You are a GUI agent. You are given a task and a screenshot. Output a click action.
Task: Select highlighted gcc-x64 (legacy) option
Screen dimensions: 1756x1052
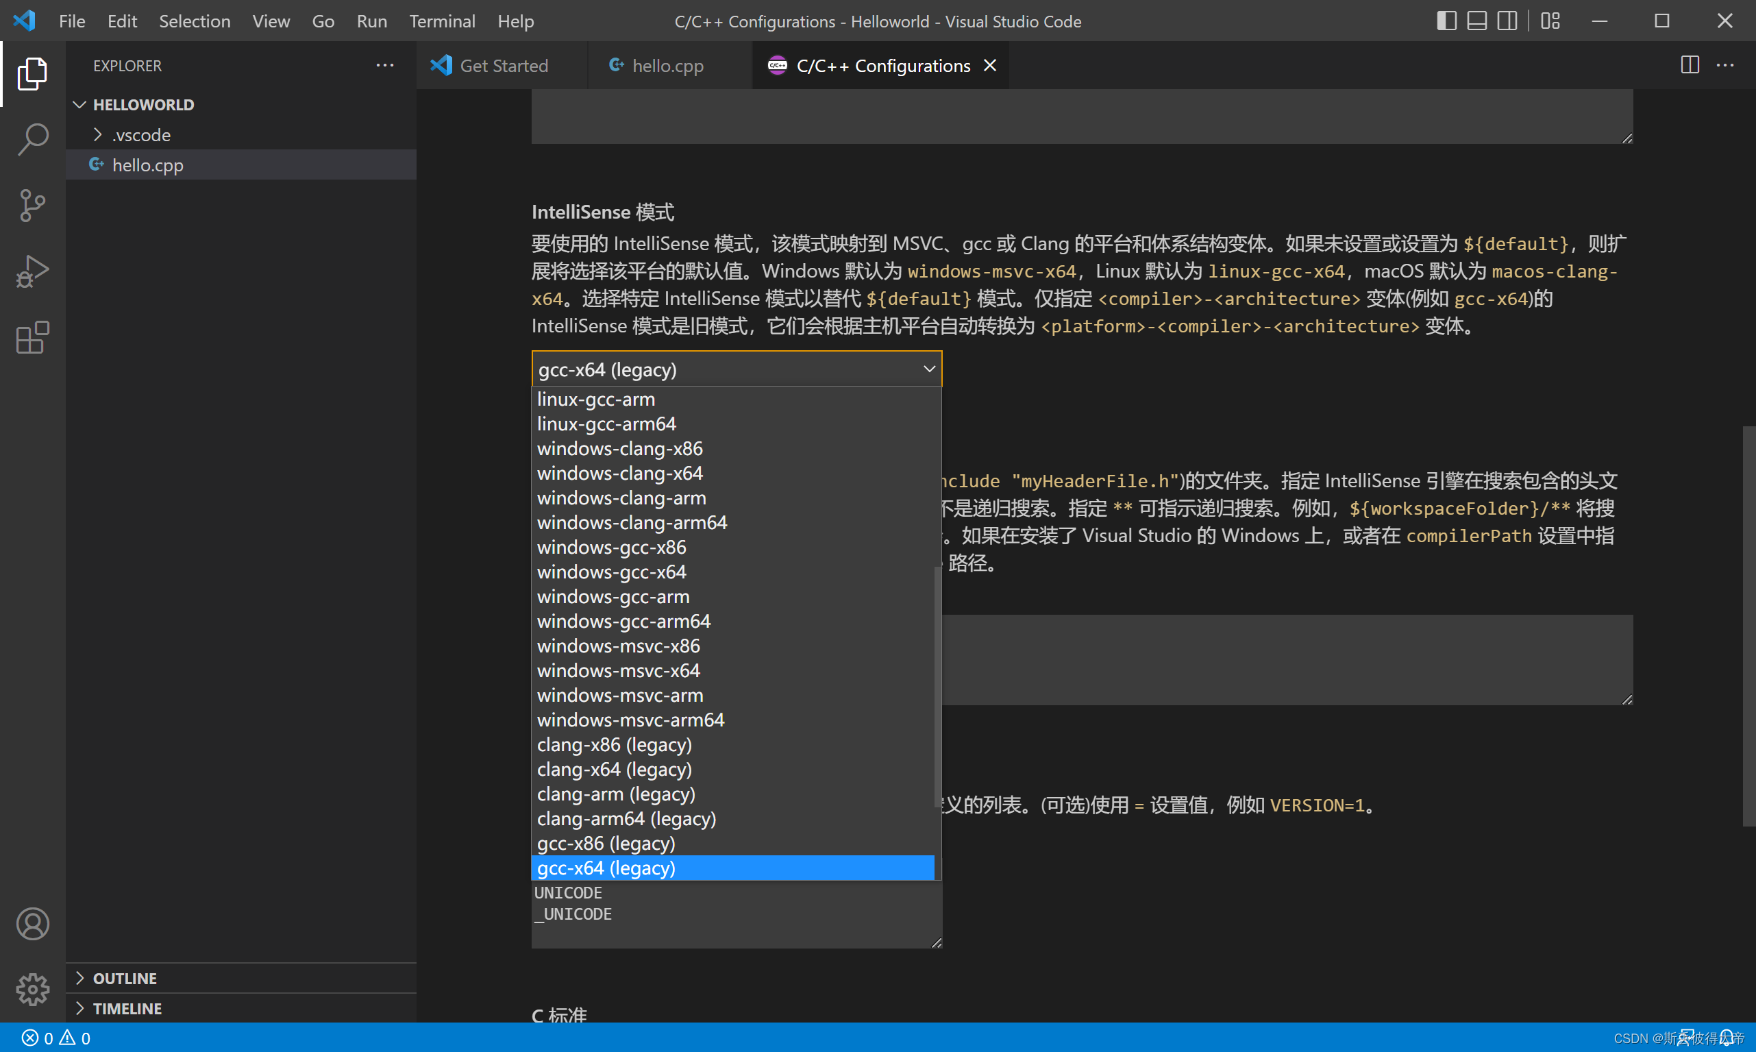[732, 868]
